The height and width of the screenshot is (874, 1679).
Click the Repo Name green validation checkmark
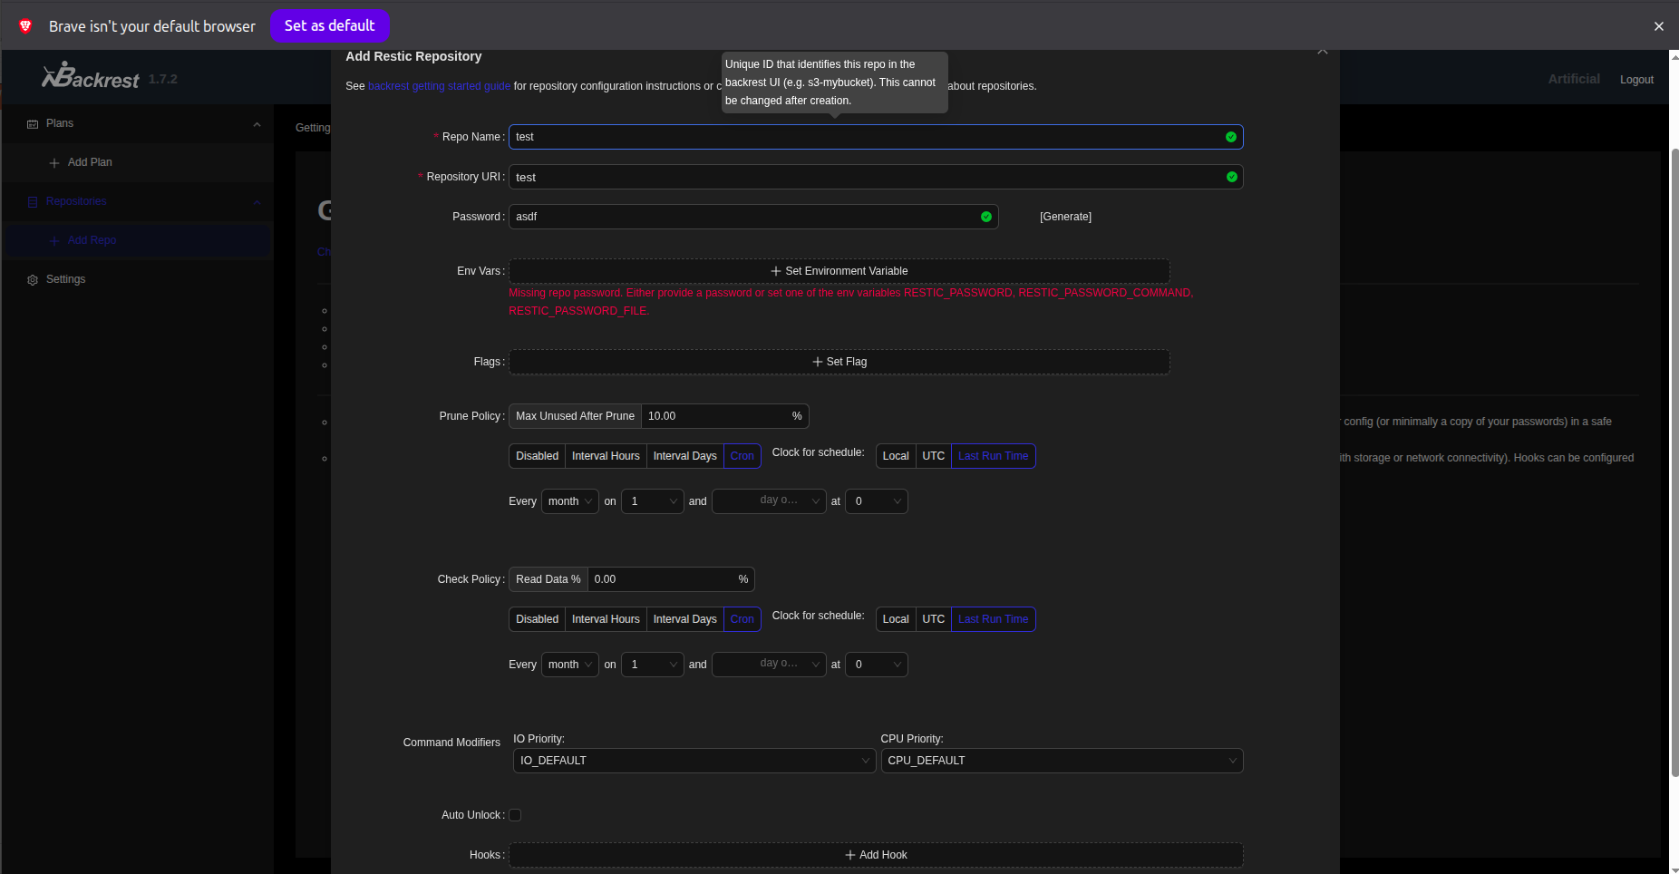pos(1231,137)
